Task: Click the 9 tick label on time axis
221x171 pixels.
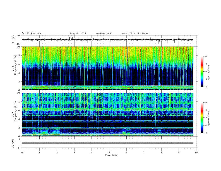Action: pos(179,153)
